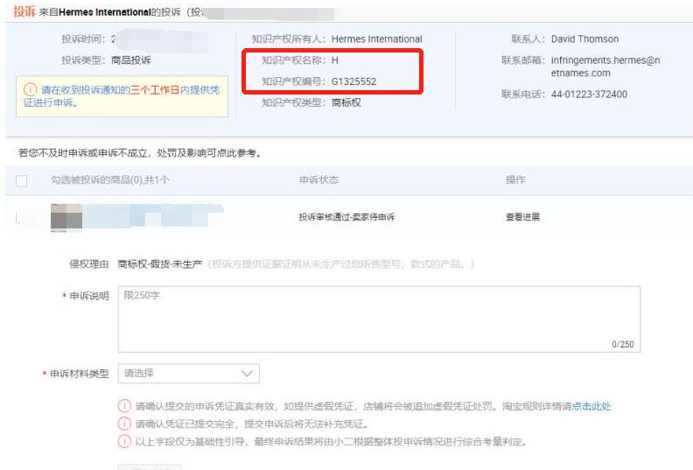Click contact name David Thomson
This screenshot has height=470, width=693.
tap(584, 39)
